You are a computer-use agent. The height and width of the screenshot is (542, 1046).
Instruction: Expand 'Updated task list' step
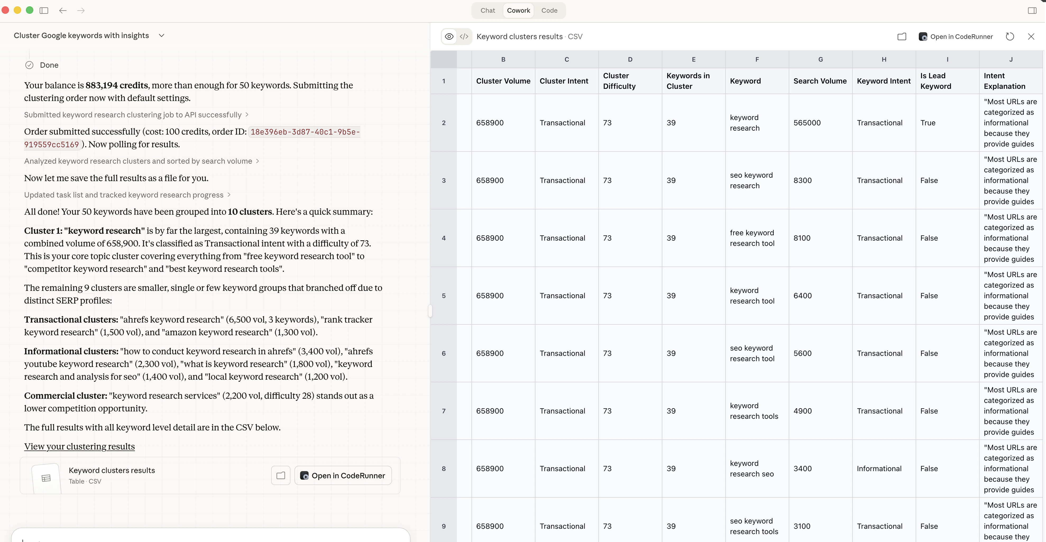(x=127, y=195)
